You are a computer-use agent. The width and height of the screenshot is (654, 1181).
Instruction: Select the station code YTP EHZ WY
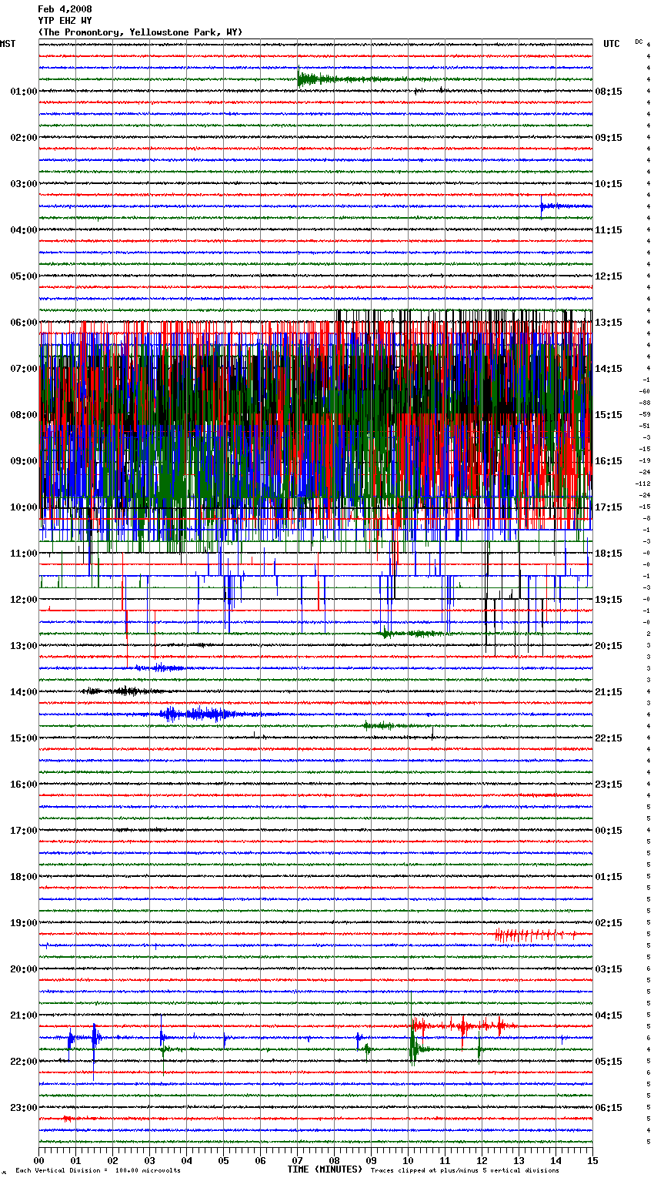tap(65, 21)
